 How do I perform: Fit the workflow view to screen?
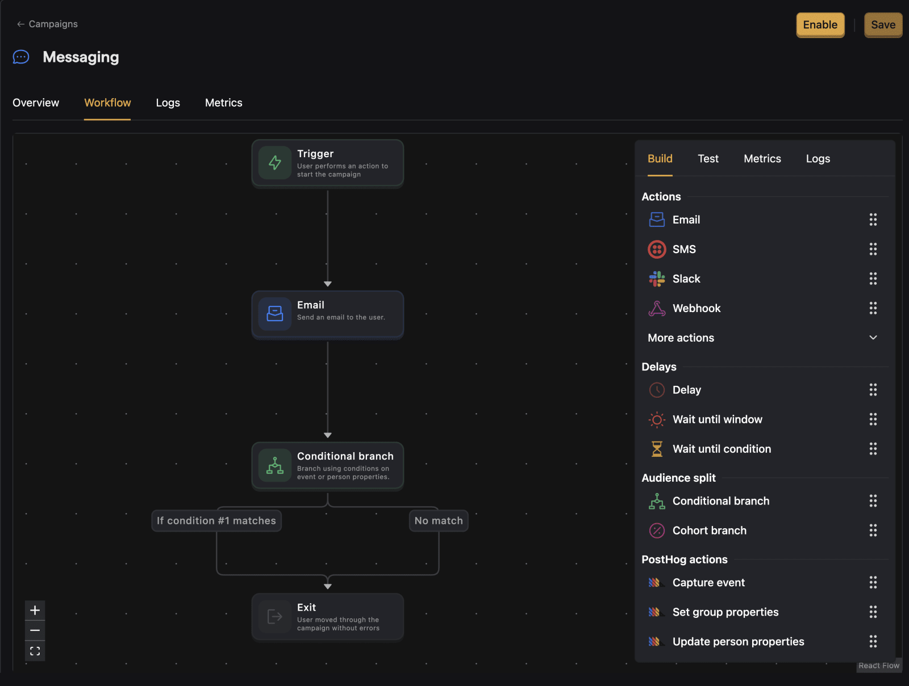coord(35,651)
